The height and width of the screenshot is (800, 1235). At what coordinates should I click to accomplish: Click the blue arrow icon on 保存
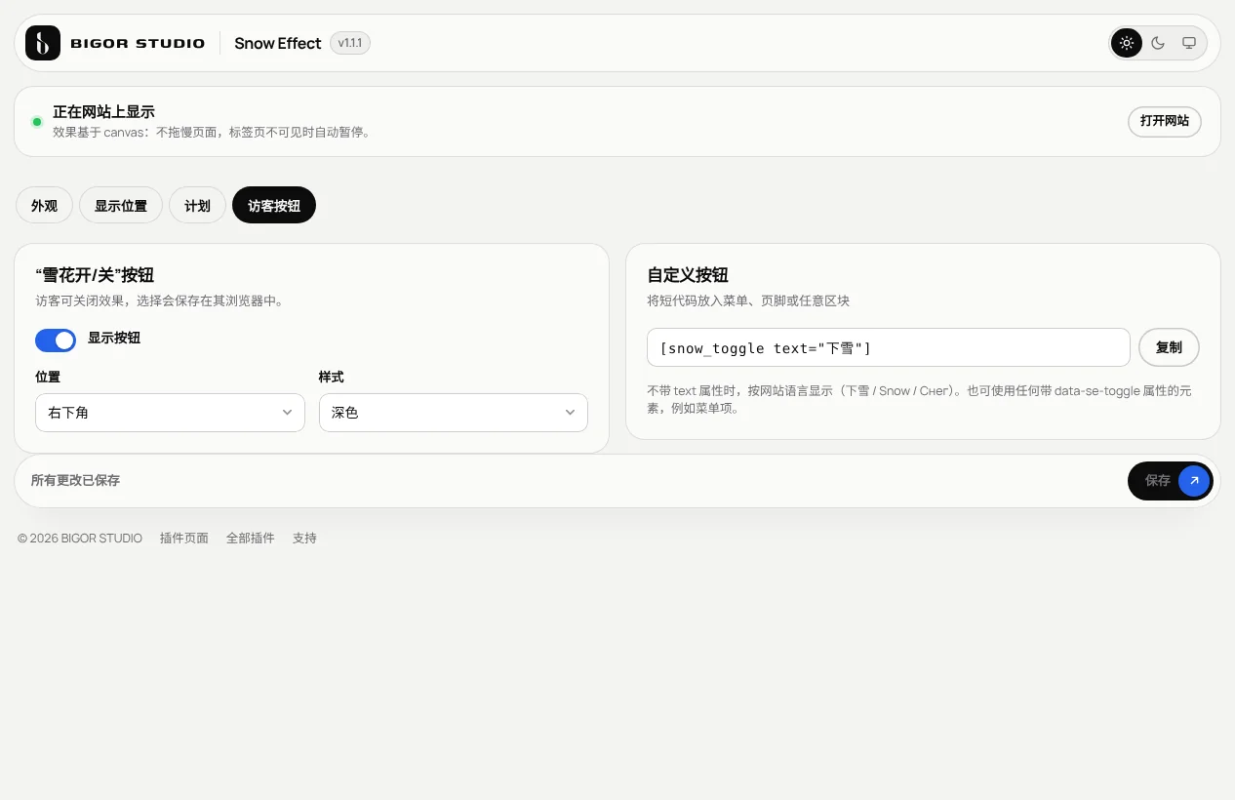point(1194,481)
